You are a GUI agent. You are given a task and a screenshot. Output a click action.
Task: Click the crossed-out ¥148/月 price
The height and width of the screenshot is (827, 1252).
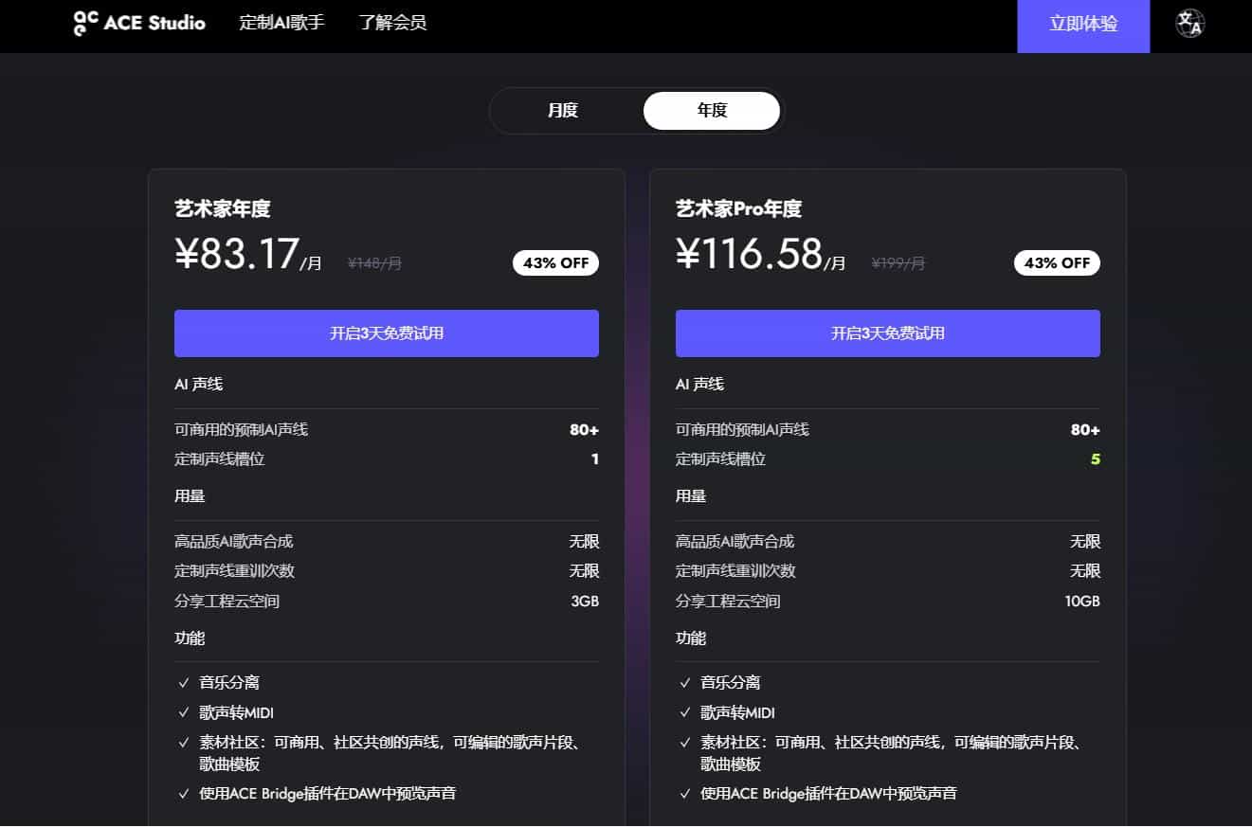coord(374,263)
